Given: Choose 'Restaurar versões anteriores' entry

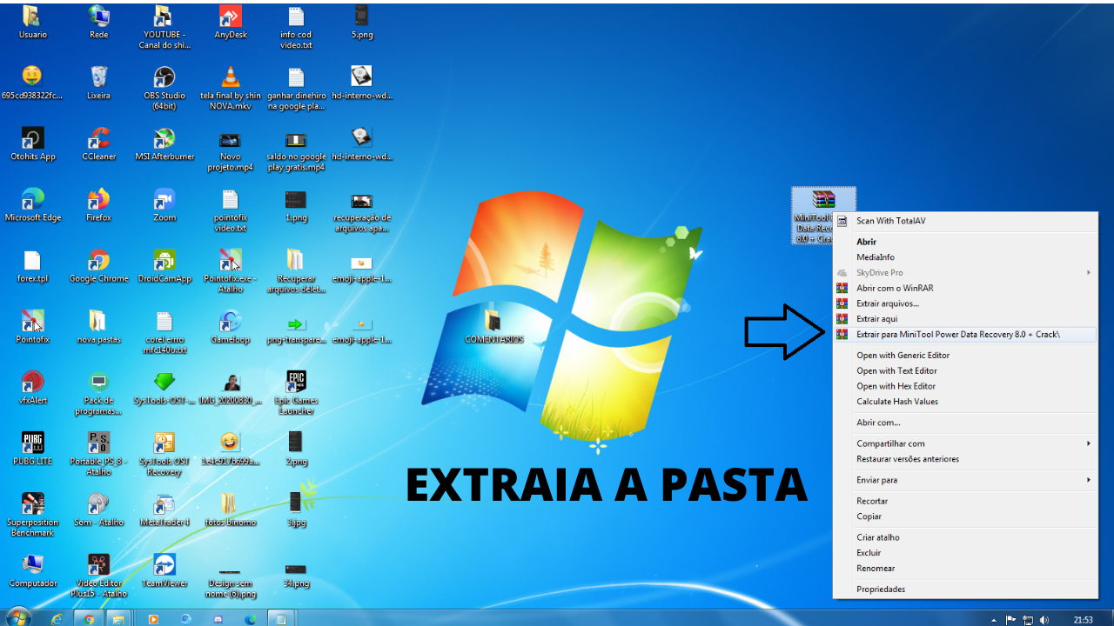Looking at the screenshot, I should click(965, 459).
